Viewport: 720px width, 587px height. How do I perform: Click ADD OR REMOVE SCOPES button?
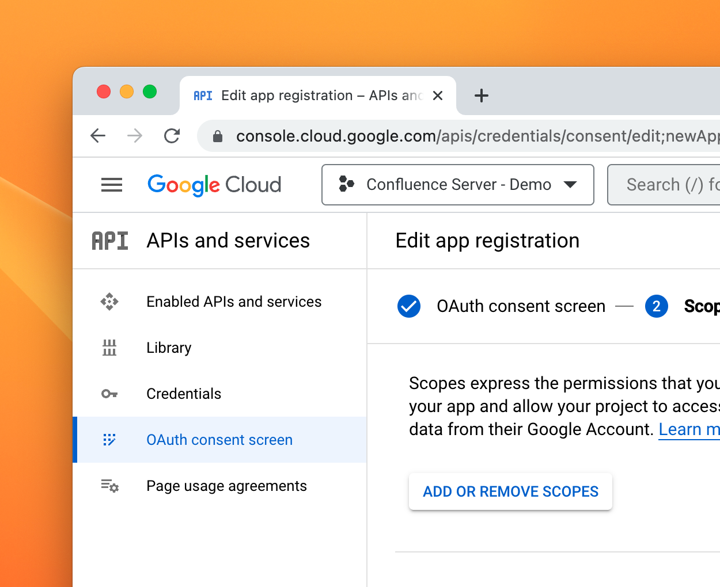(510, 491)
